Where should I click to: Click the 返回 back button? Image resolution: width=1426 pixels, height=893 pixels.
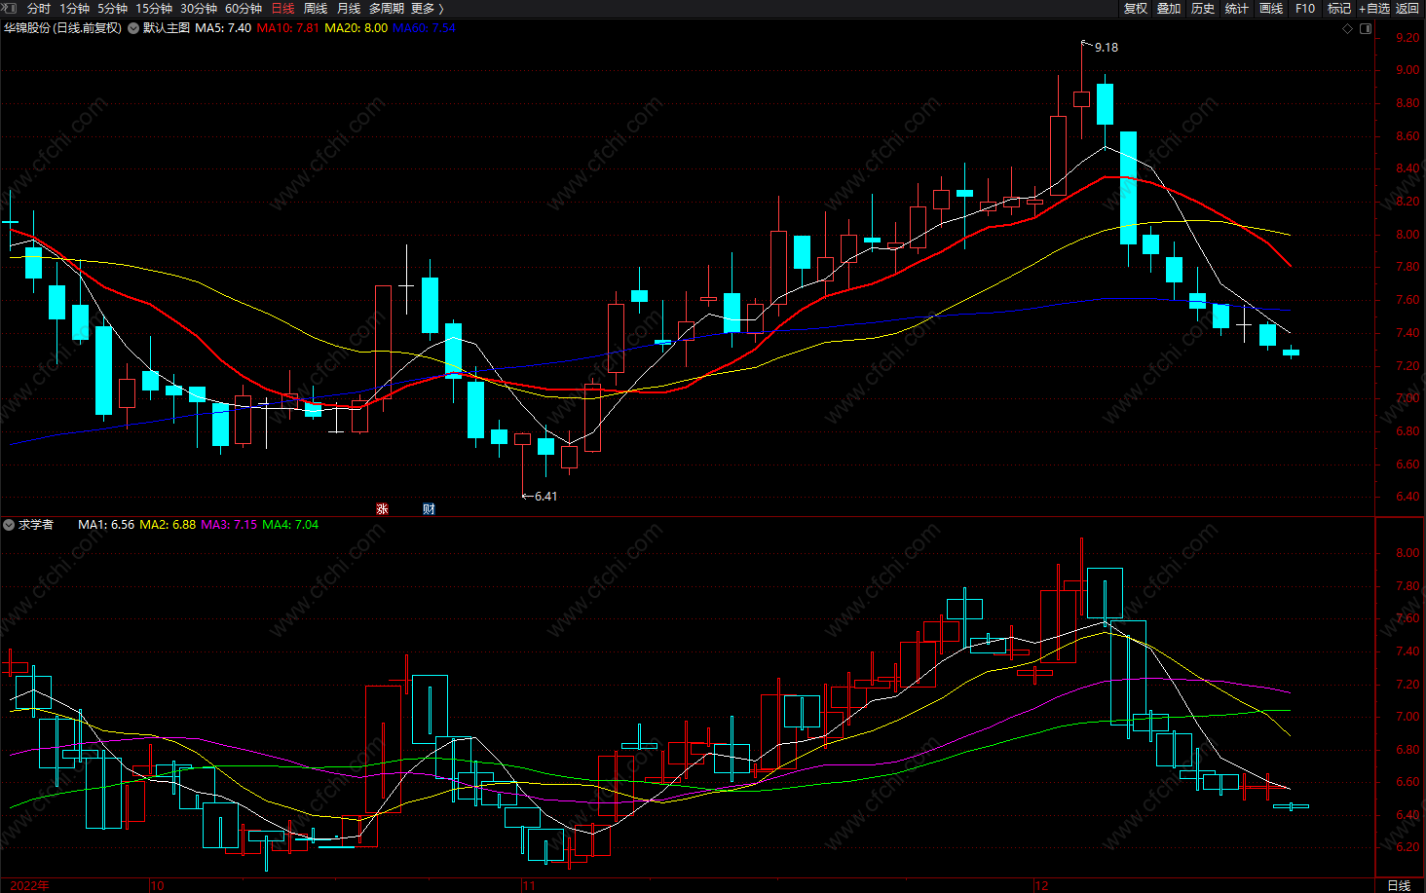[1407, 9]
